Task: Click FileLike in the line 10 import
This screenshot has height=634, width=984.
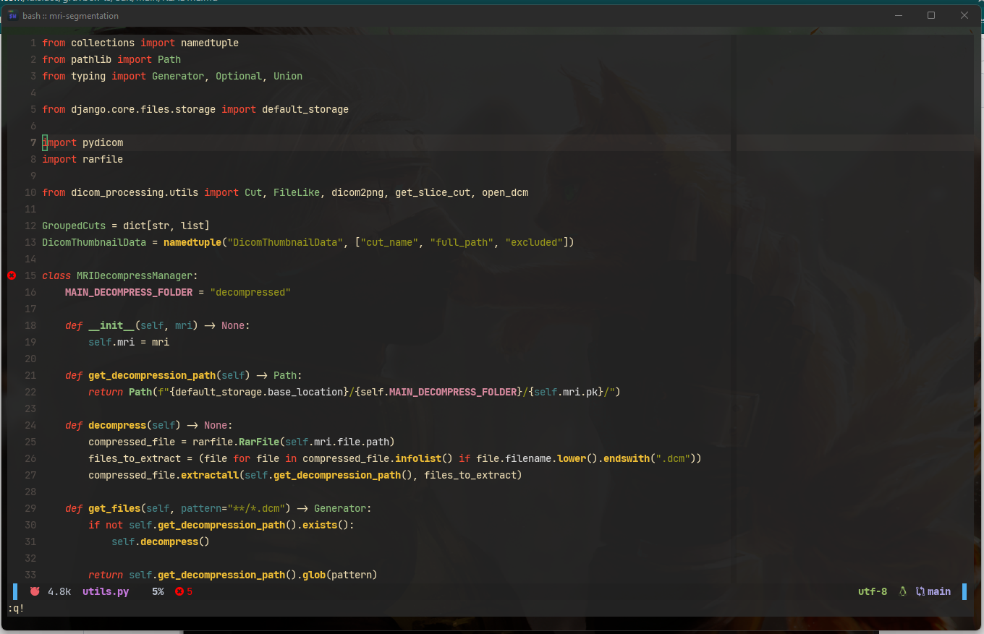Action: 297,192
